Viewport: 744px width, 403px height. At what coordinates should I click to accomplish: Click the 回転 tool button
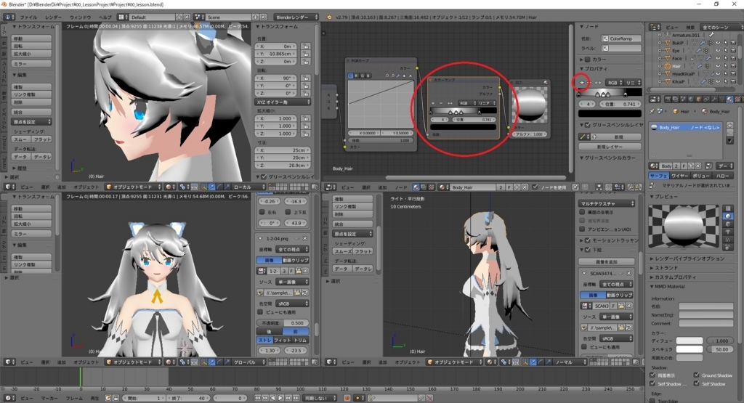tap(31, 46)
